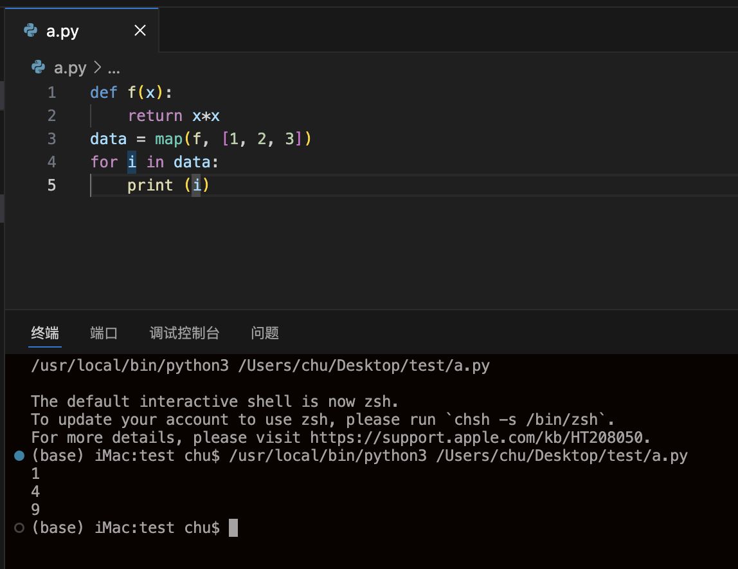Screen dimensions: 738x569
Task: Click the map function call on line 3
Action: [x=168, y=139]
